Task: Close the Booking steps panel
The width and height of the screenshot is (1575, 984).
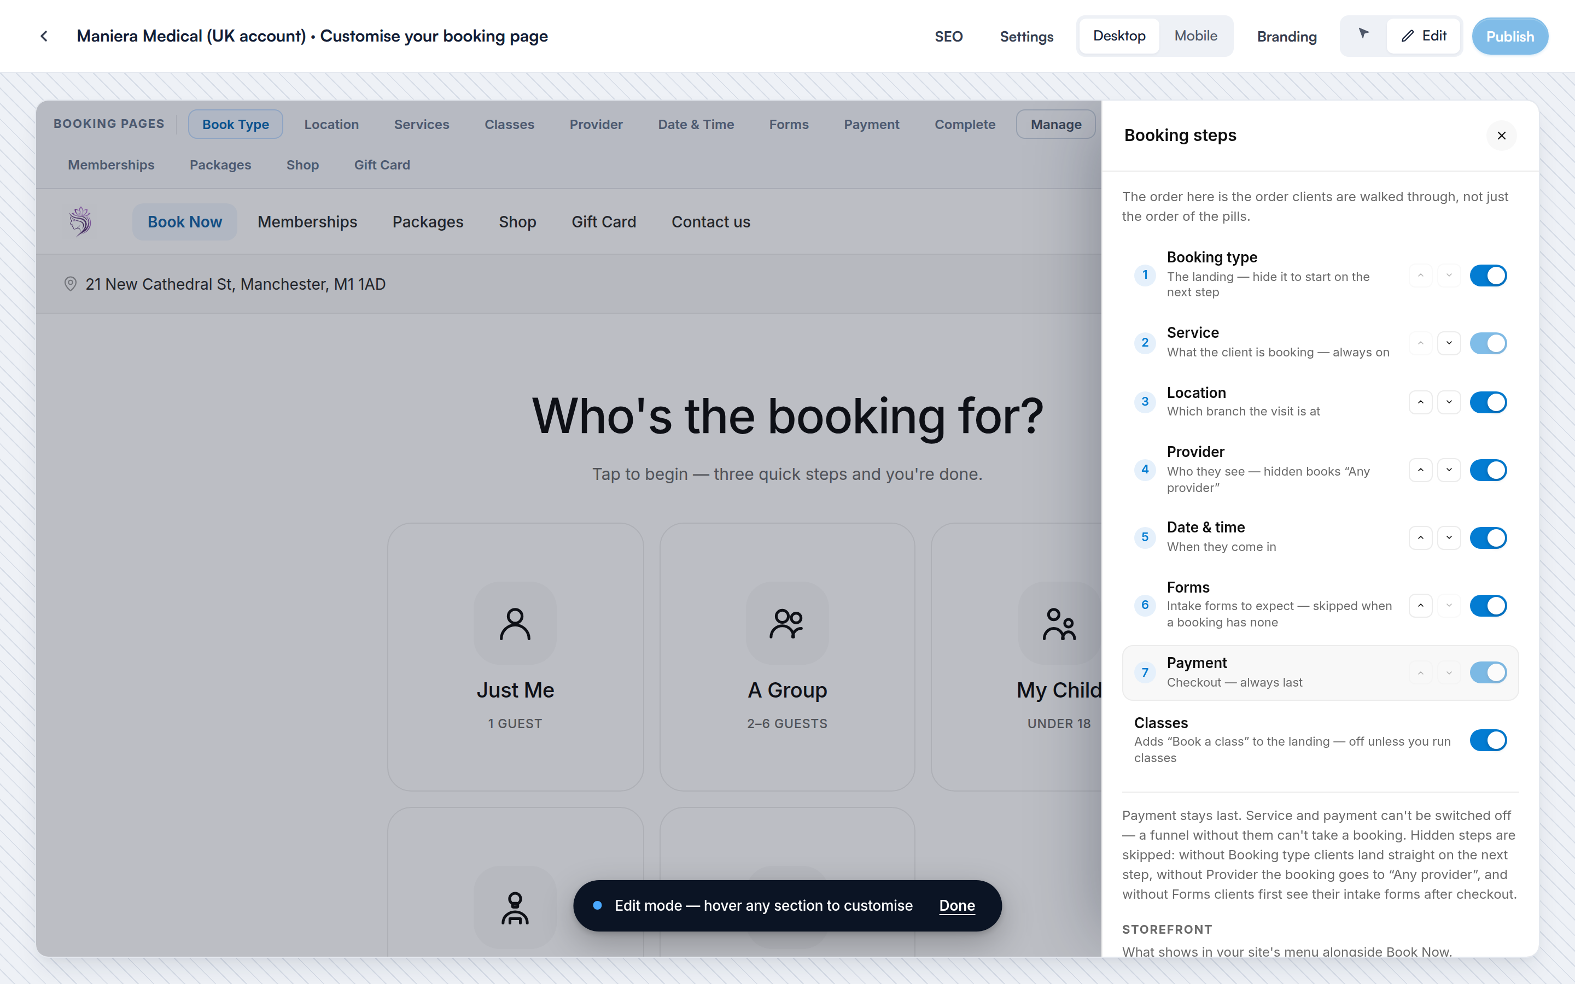Action: point(1501,136)
